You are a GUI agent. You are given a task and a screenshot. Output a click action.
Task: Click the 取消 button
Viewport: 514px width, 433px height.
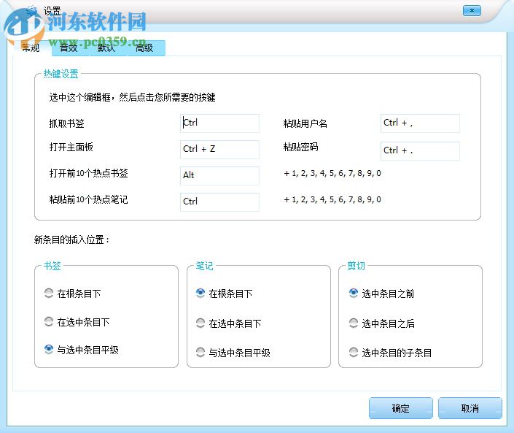(x=470, y=408)
